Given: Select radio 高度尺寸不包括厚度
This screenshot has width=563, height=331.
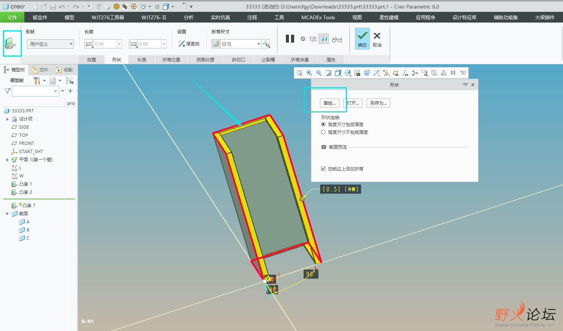Looking at the screenshot, I should (x=323, y=132).
